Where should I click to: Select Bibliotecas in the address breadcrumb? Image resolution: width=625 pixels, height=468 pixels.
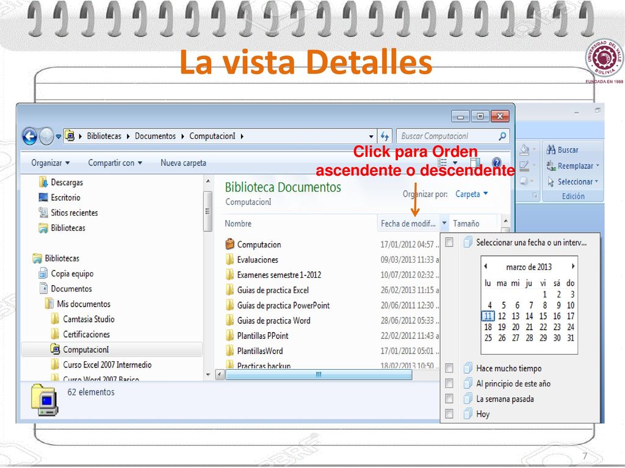point(104,136)
